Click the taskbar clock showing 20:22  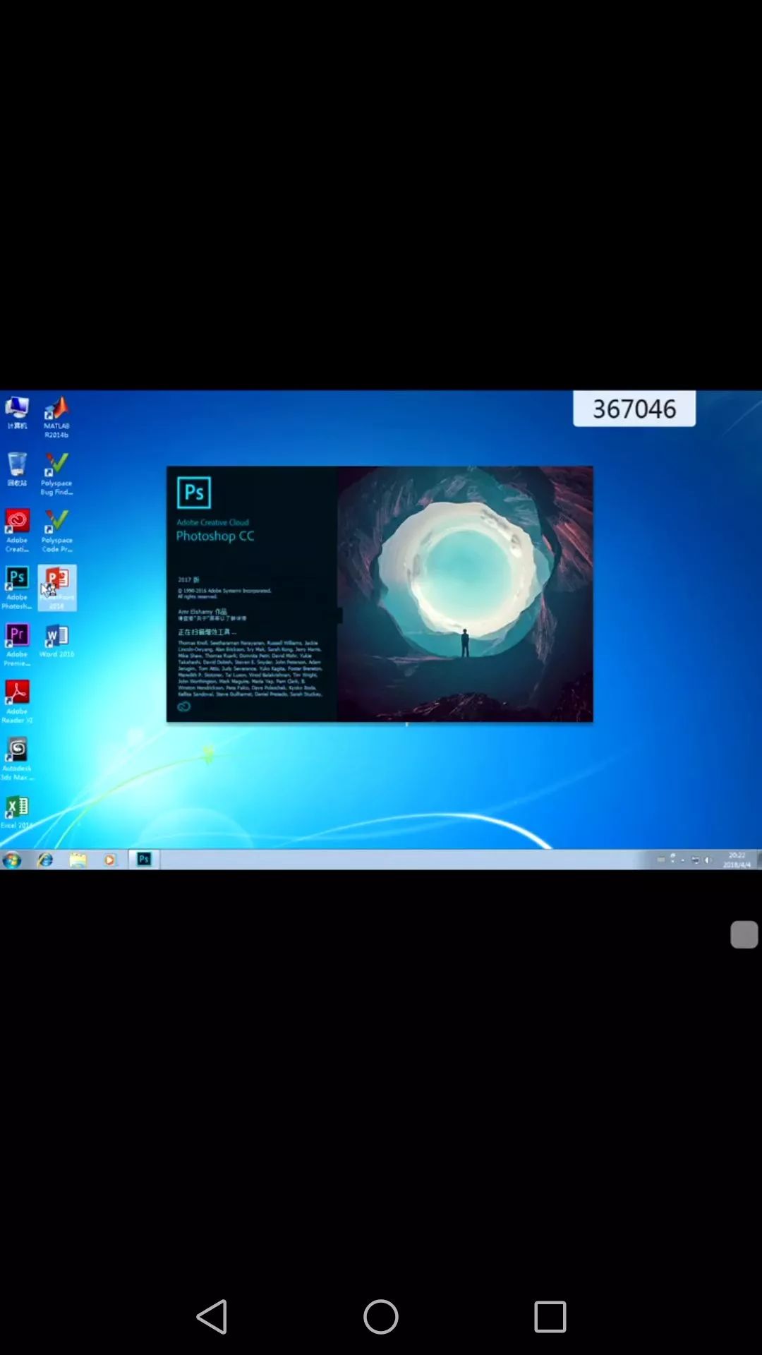pos(737,860)
